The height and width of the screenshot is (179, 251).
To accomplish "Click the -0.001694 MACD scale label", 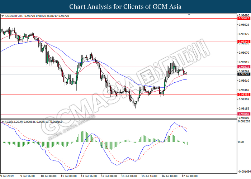I will coord(245,171).
